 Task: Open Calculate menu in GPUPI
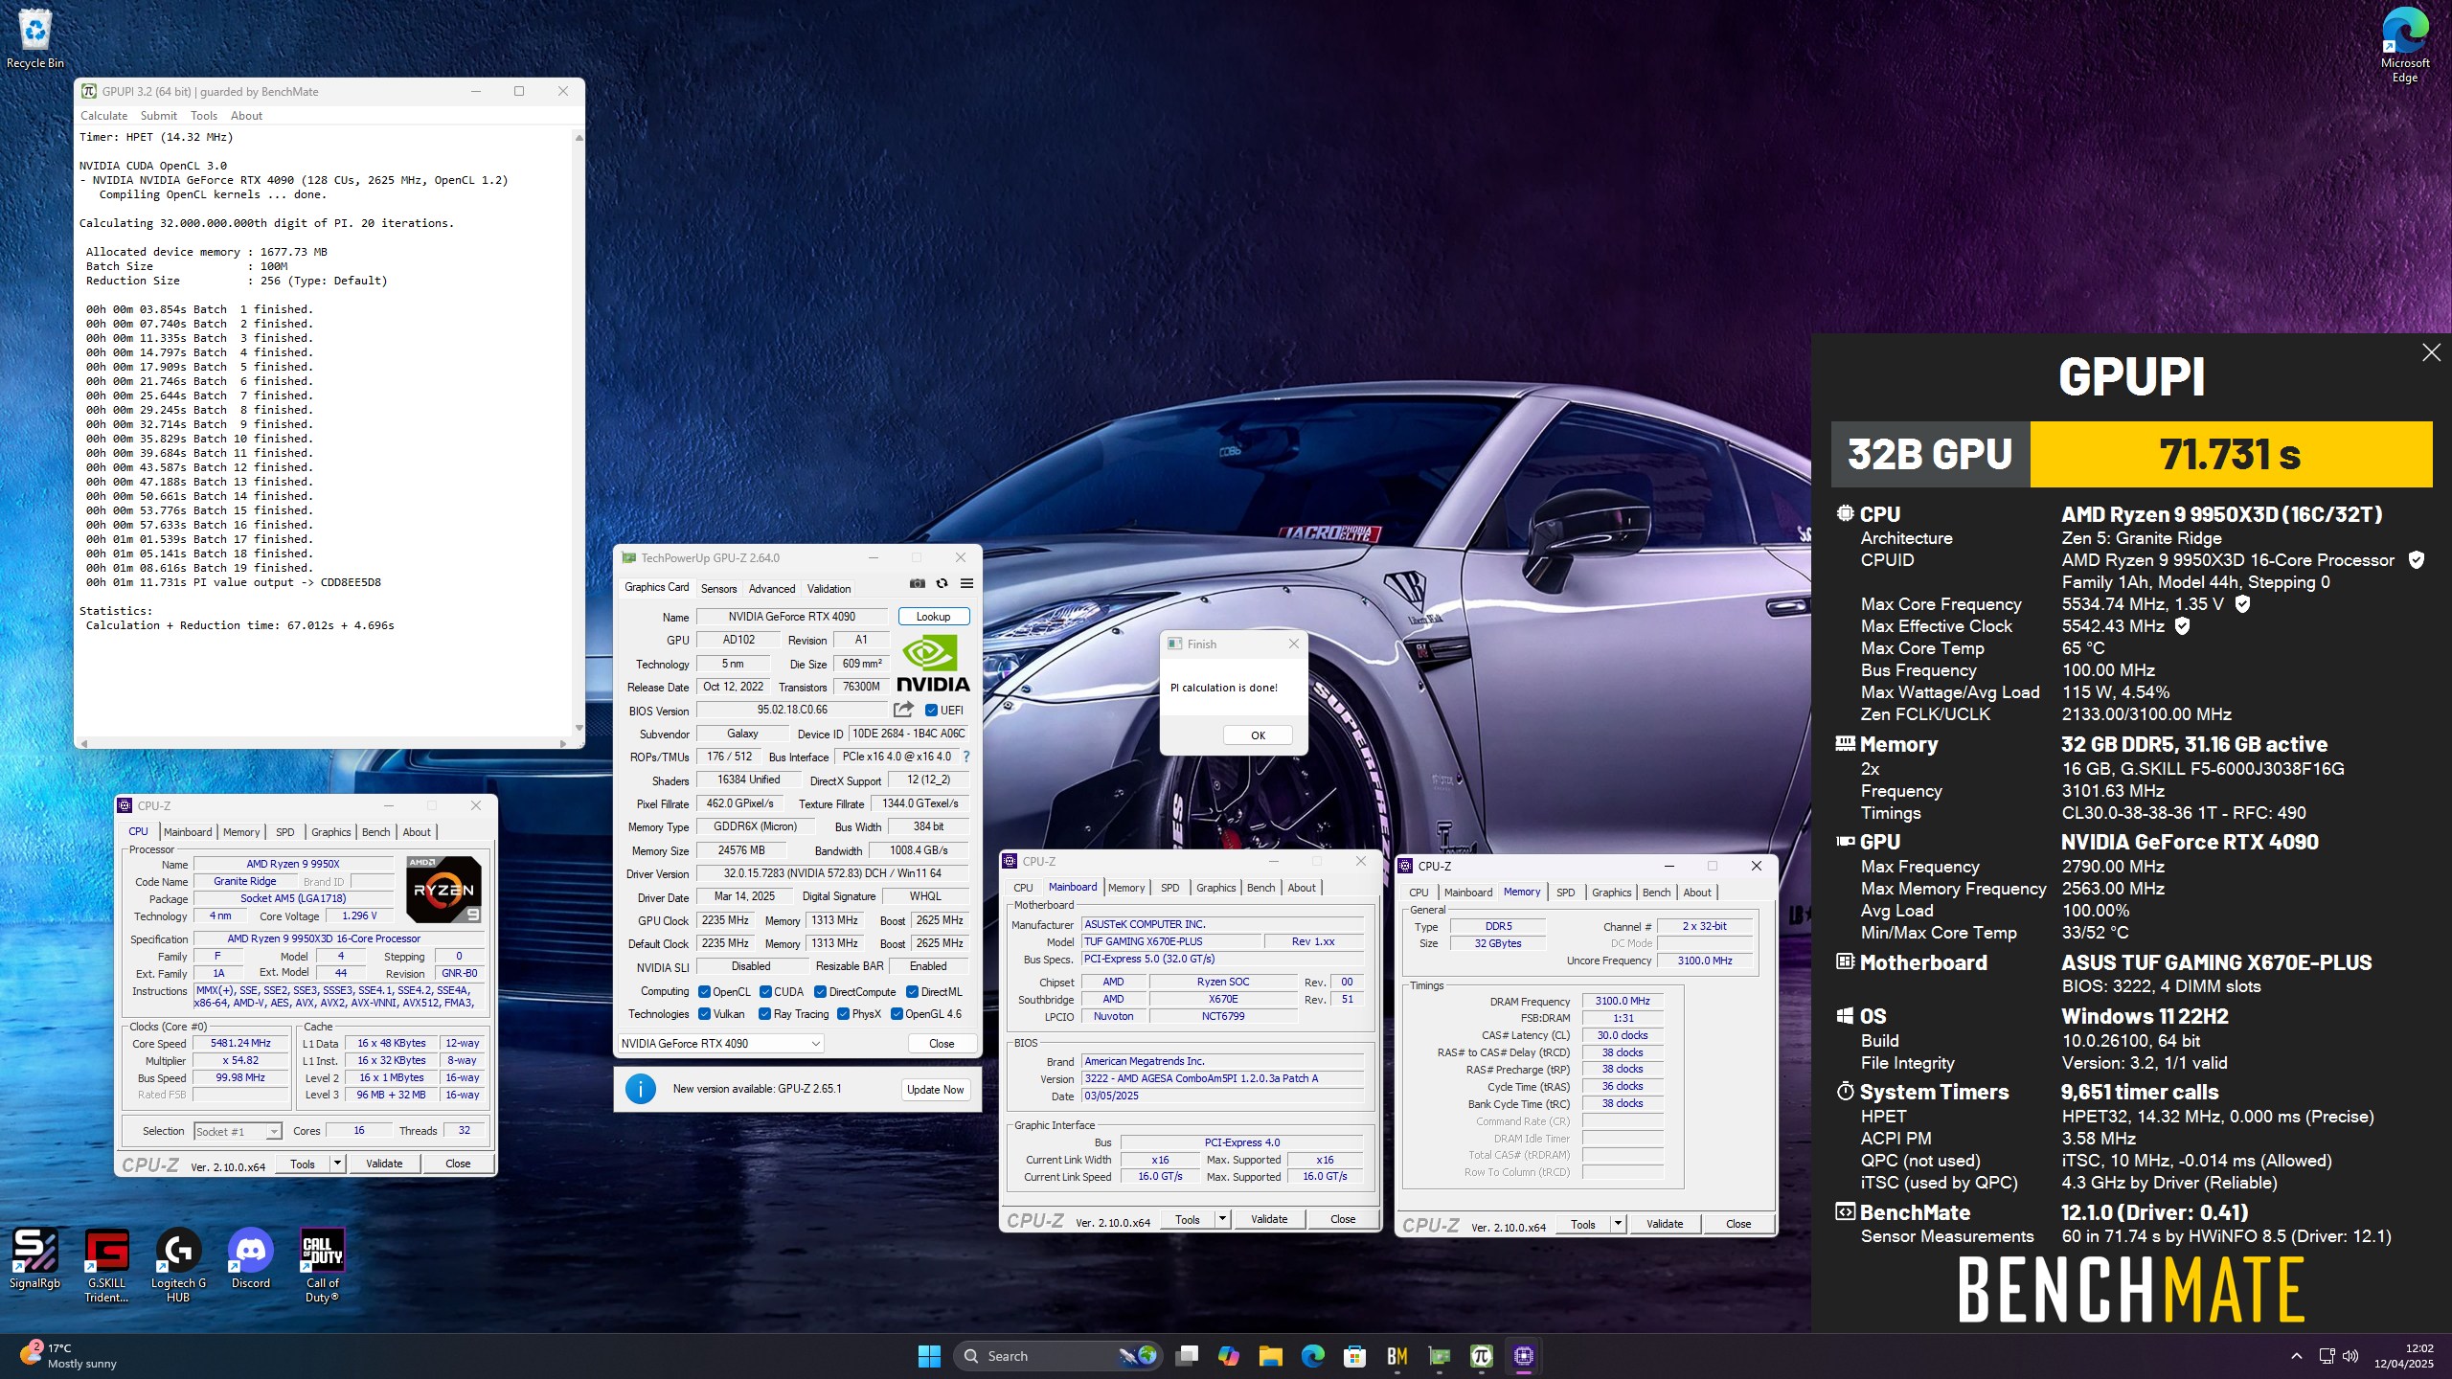tap(103, 116)
